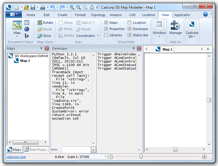Screen dimensions: 218x166
Task: Open the Topology ribbon tab
Action: tap(98, 15)
